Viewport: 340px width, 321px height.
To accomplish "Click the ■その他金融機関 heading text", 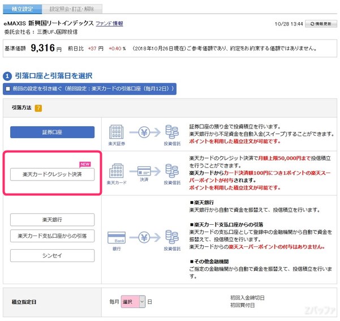I will (209, 262).
